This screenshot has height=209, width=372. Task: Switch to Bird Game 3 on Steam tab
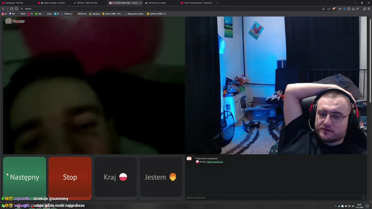(x=161, y=3)
